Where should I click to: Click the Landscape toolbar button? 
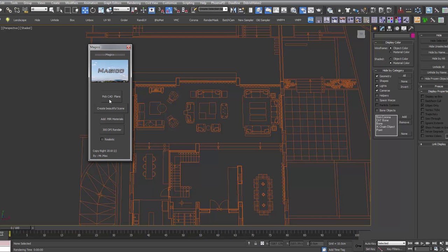click(x=20, y=20)
